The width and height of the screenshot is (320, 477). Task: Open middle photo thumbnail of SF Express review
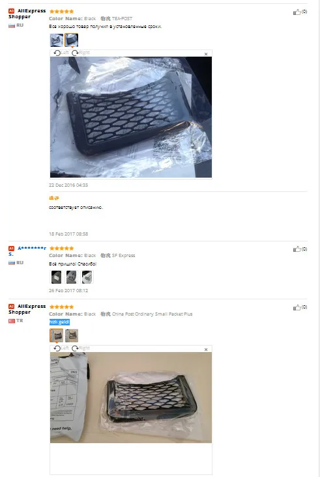[x=72, y=277]
